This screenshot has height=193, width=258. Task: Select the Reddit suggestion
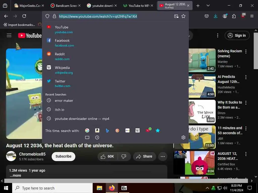coord(115,56)
